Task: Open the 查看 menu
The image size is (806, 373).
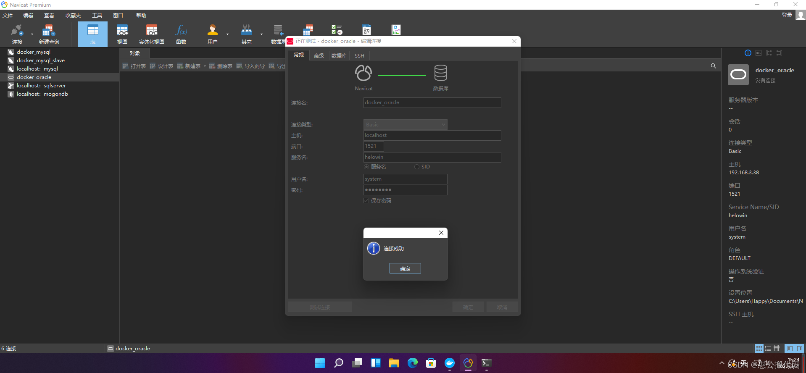Action: [x=49, y=16]
